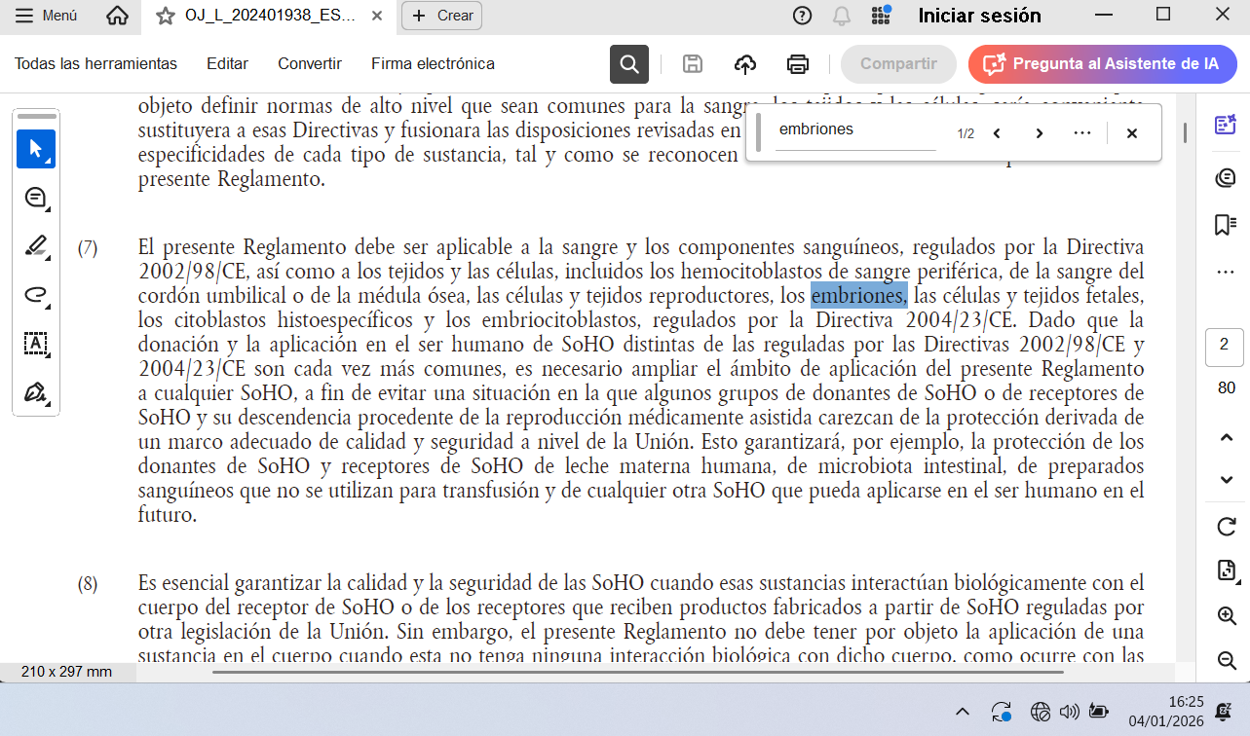Expand more right panel tools
The width and height of the screenshot is (1250, 736).
coord(1226,272)
